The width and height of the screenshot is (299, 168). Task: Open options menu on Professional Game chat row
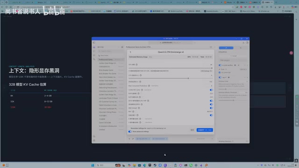click(122, 59)
